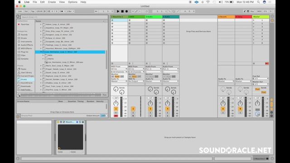Open the Instruments browser category
Image resolution: width=290 pixels, height=163 pixels.
point(26,42)
